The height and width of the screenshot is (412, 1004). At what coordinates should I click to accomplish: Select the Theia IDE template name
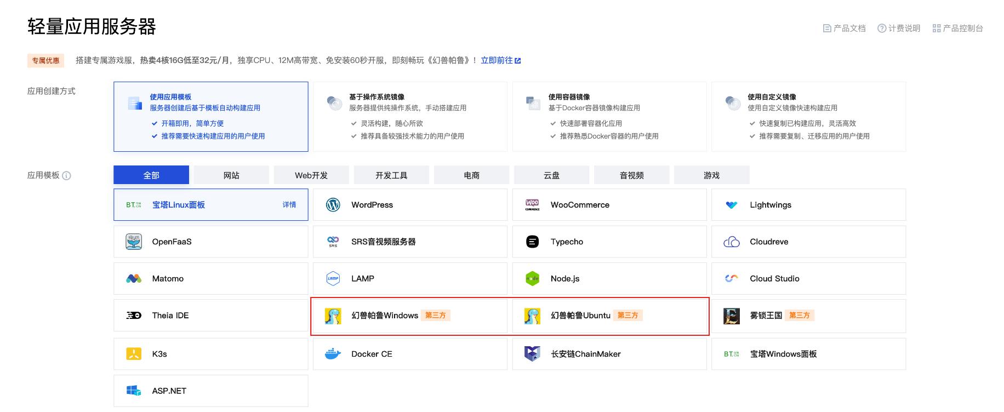point(170,316)
